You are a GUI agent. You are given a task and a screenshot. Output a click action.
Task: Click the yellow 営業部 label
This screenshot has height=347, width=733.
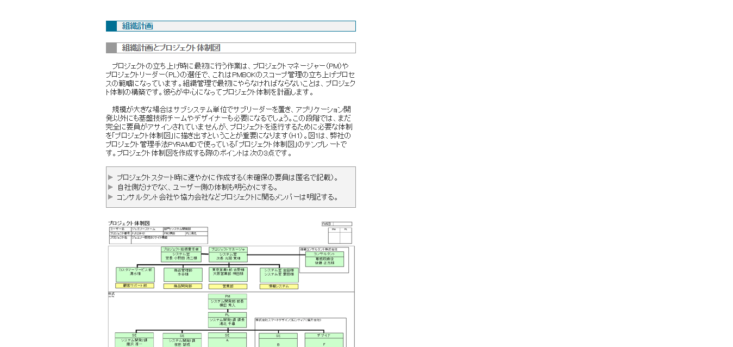click(x=228, y=286)
